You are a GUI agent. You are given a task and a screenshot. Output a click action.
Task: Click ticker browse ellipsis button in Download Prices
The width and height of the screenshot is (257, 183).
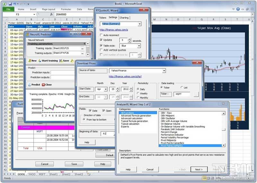(x=196, y=94)
